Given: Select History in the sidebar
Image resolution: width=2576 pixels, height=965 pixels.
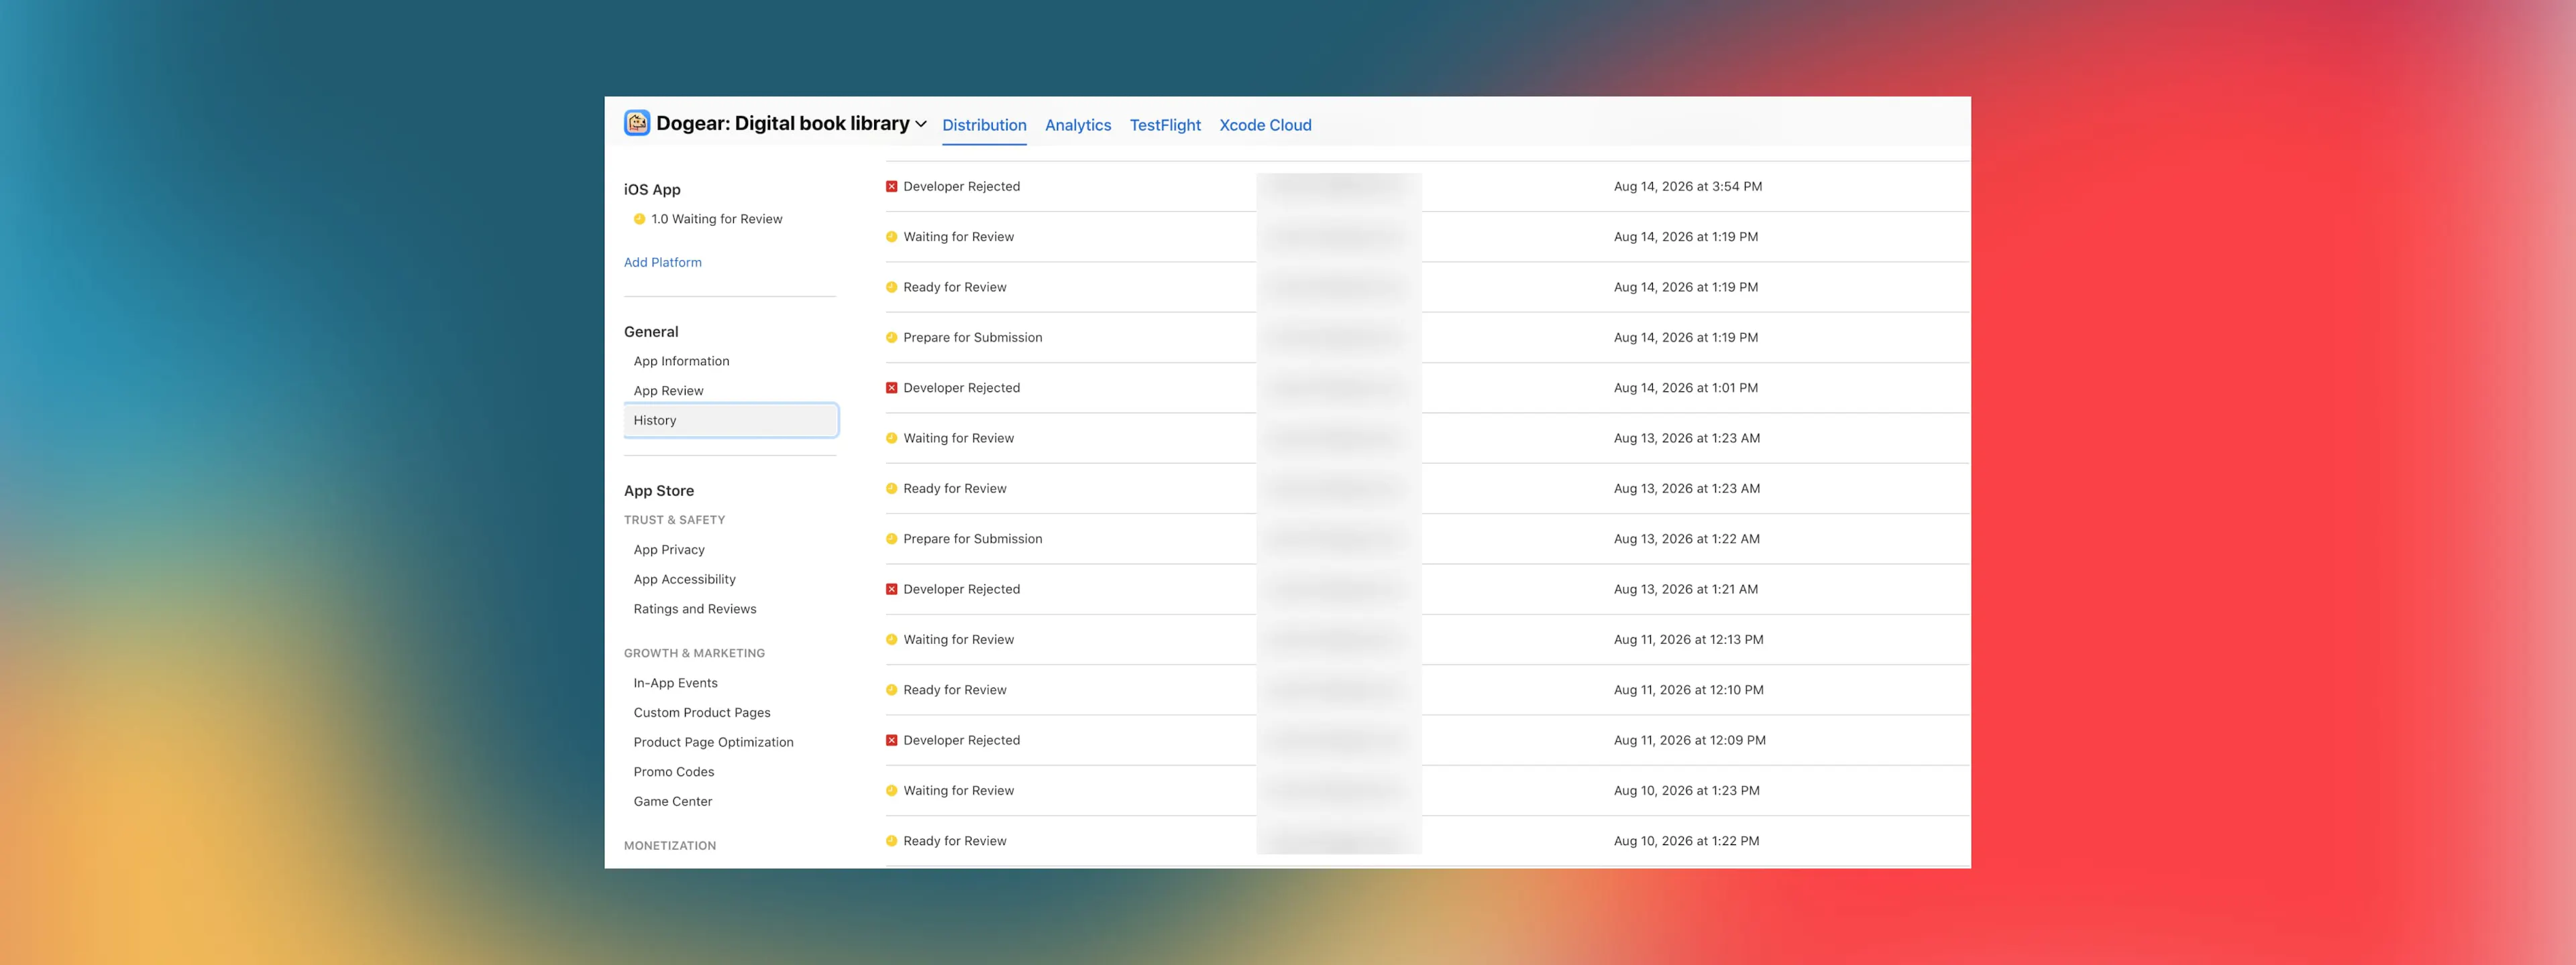Looking at the screenshot, I should pyautogui.click(x=731, y=421).
